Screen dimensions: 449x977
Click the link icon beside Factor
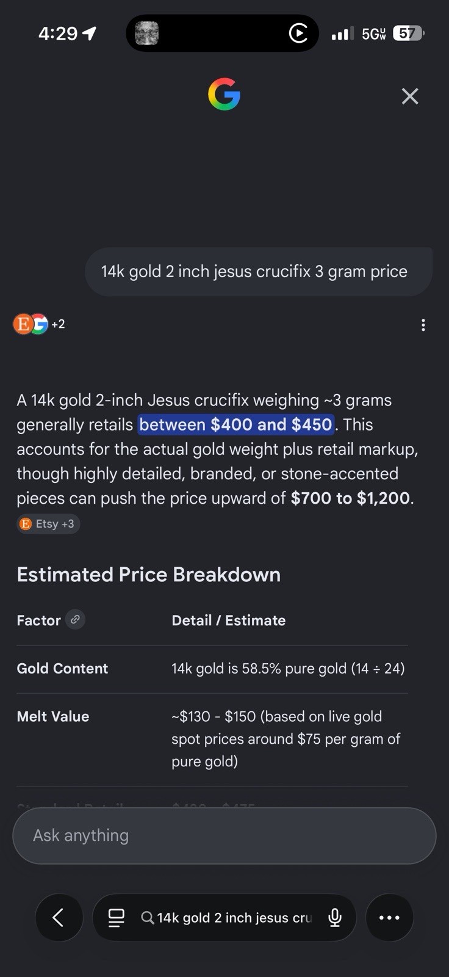(x=75, y=619)
